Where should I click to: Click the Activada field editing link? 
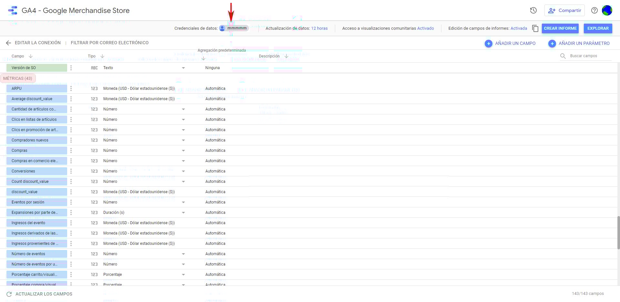click(x=519, y=28)
